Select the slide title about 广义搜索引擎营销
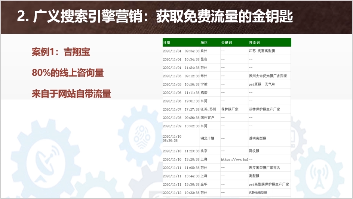 pyautogui.click(x=155, y=16)
